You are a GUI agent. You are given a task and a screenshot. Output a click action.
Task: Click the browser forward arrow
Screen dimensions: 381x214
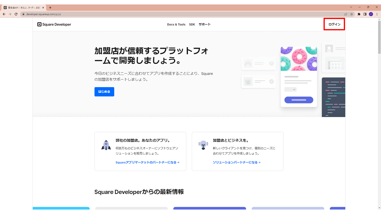(x=10, y=14)
